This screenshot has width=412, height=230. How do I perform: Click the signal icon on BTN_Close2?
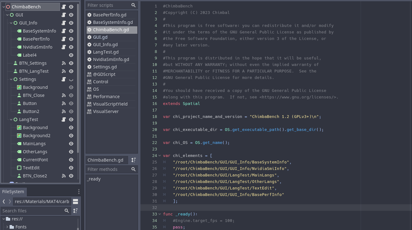64,176
